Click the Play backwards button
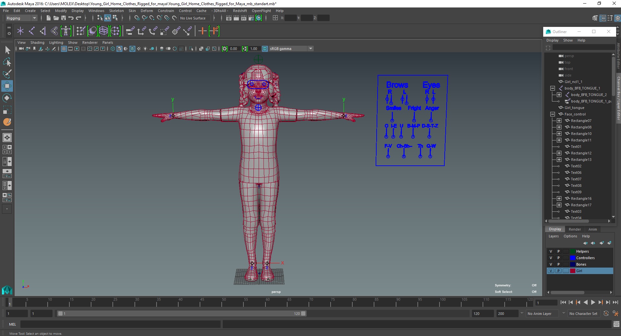 [586, 302]
